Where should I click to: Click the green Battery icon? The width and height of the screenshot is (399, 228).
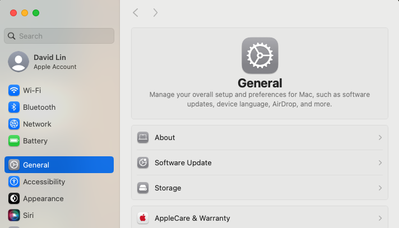(x=14, y=141)
